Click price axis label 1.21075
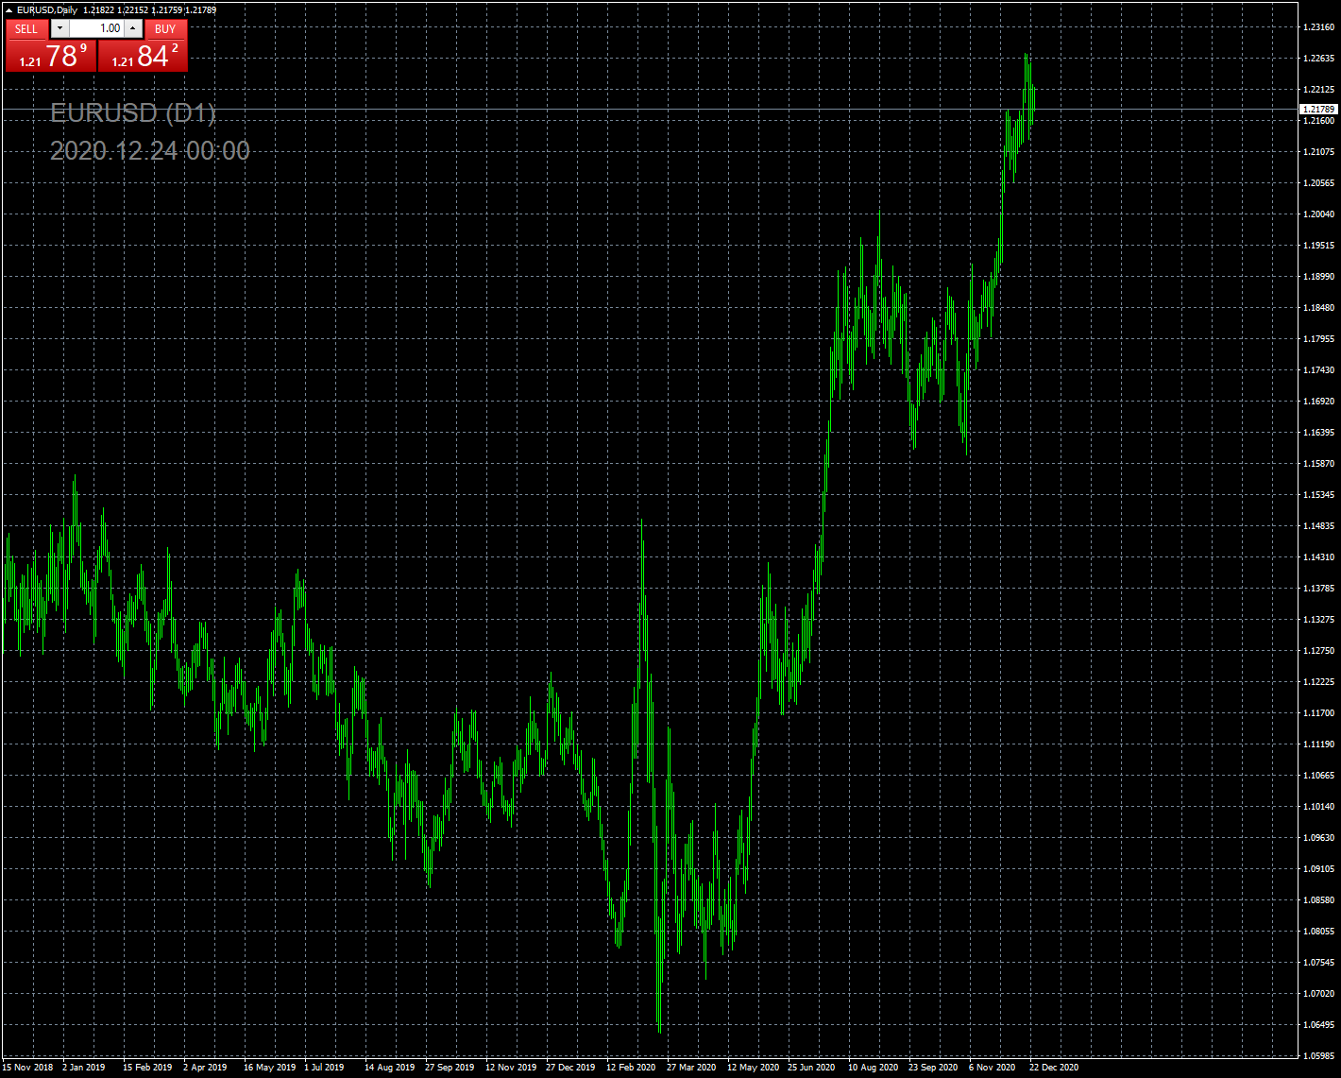1341x1078 pixels. 1318,152
